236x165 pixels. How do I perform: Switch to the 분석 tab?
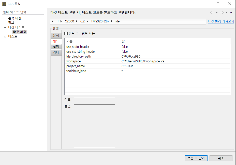tap(56, 36)
